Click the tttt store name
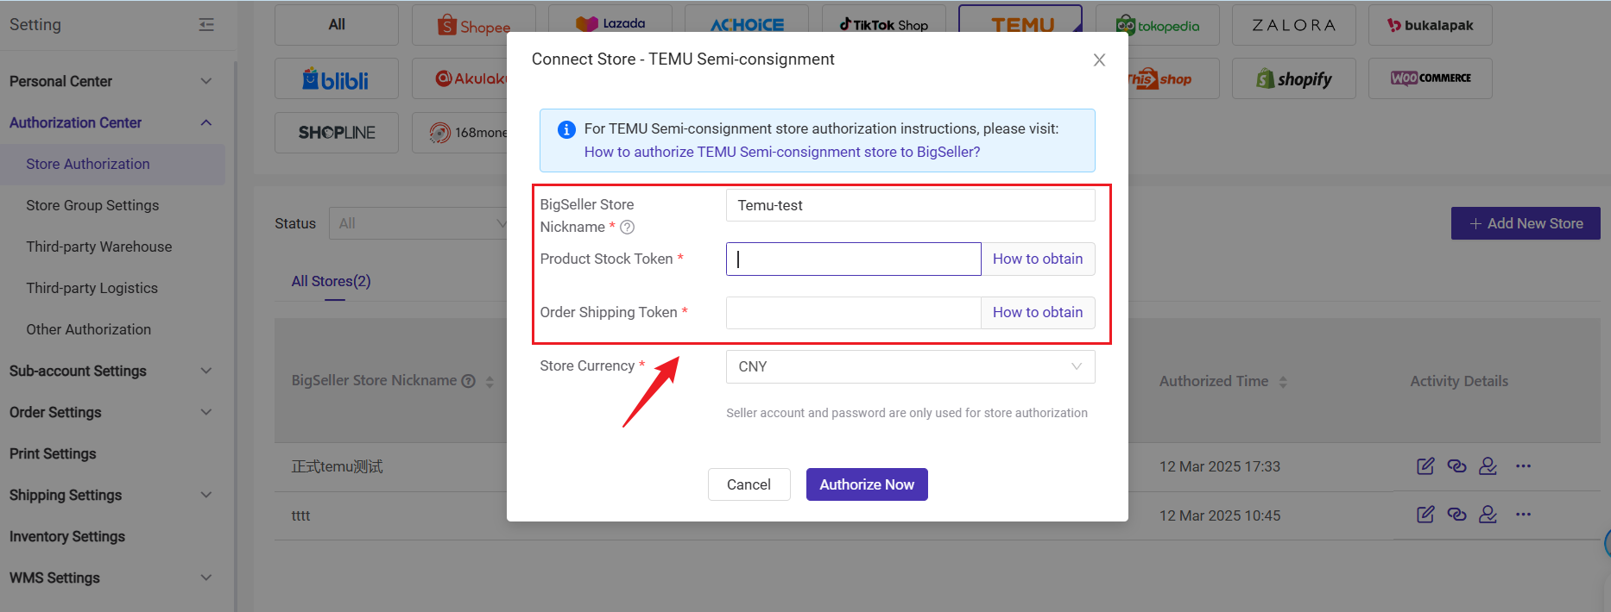The image size is (1611, 612). 300,515
